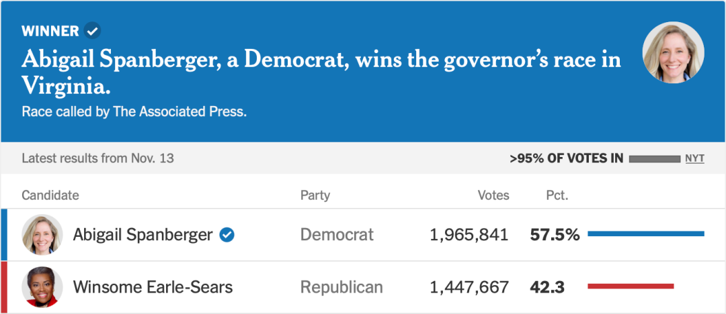Click "Race called by The Associated Press" text
The height and width of the screenshot is (314, 726).
(x=134, y=111)
